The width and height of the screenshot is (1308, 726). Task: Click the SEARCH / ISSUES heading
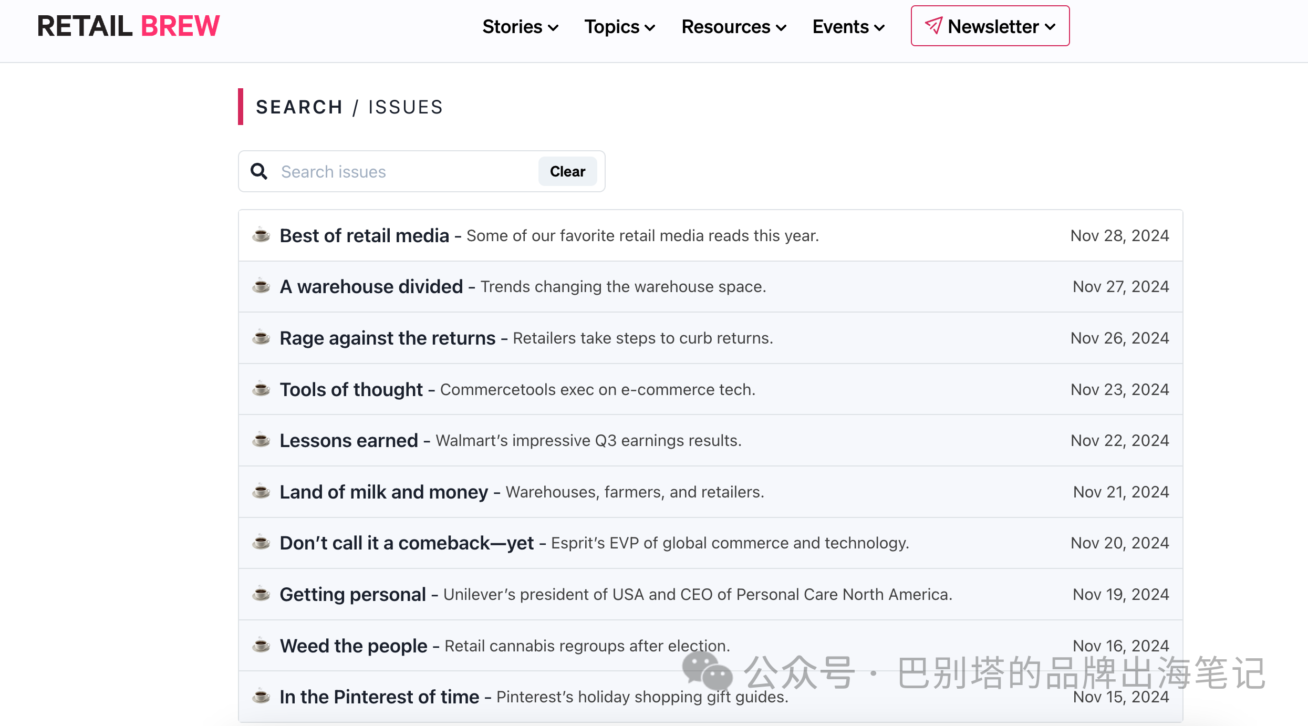tap(349, 107)
